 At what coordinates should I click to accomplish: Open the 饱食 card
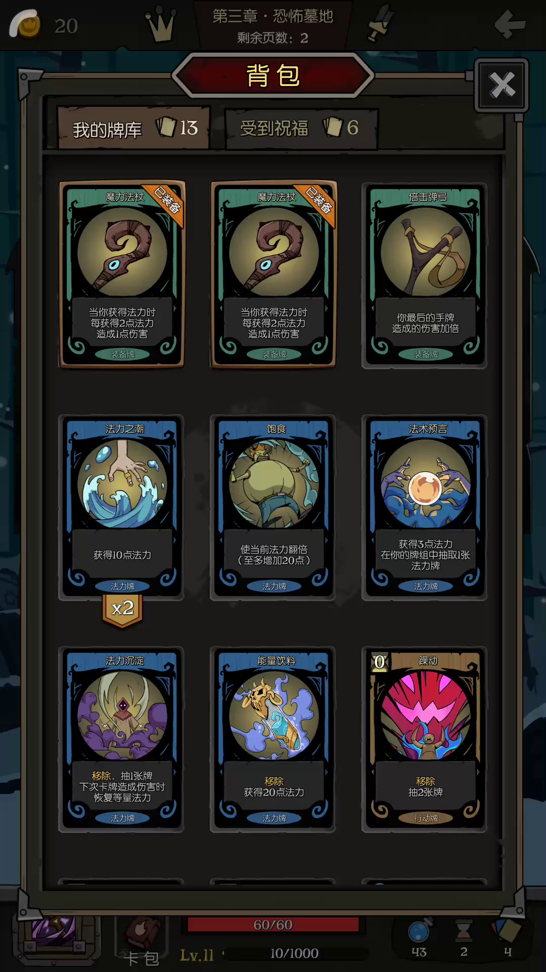point(273,507)
